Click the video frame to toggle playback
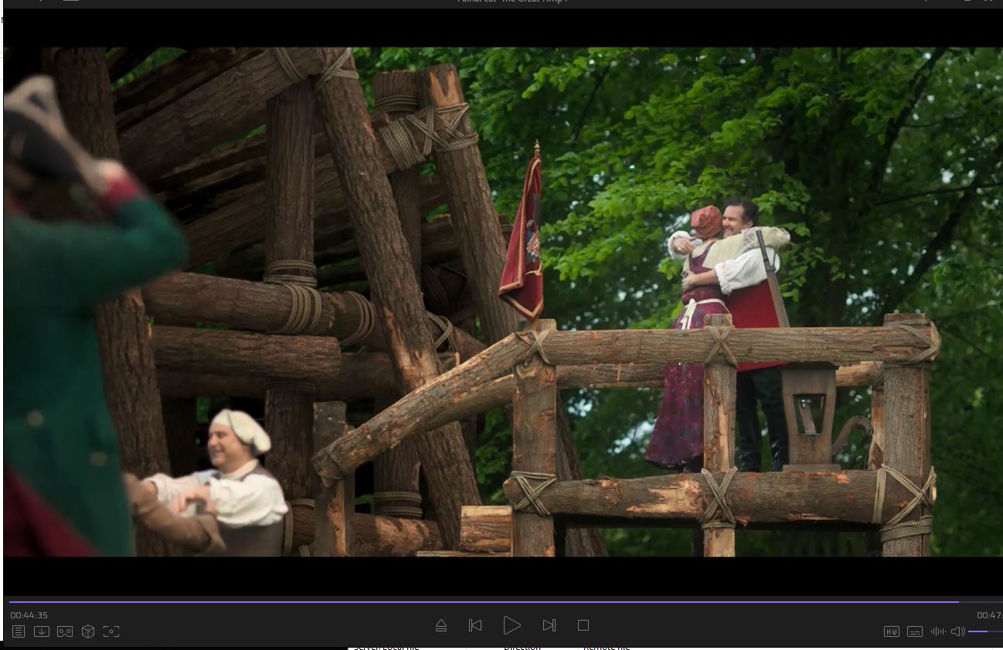 click(502, 301)
